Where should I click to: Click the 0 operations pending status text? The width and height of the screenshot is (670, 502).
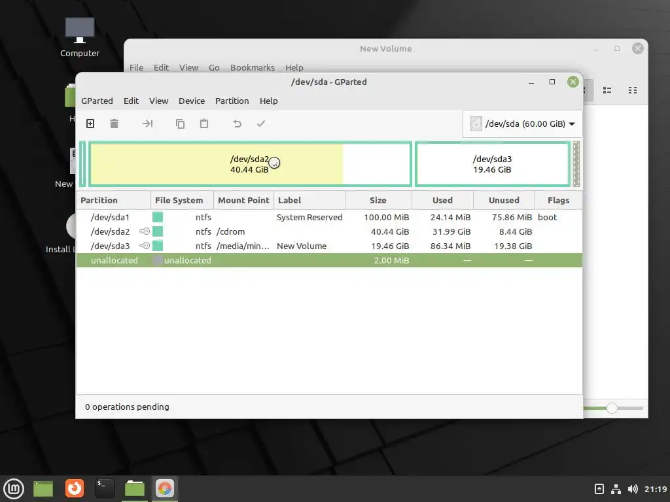(x=127, y=407)
